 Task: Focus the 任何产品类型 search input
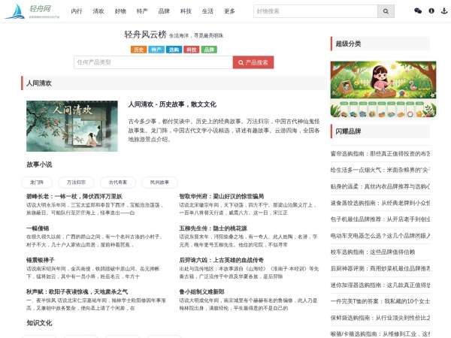click(153, 62)
